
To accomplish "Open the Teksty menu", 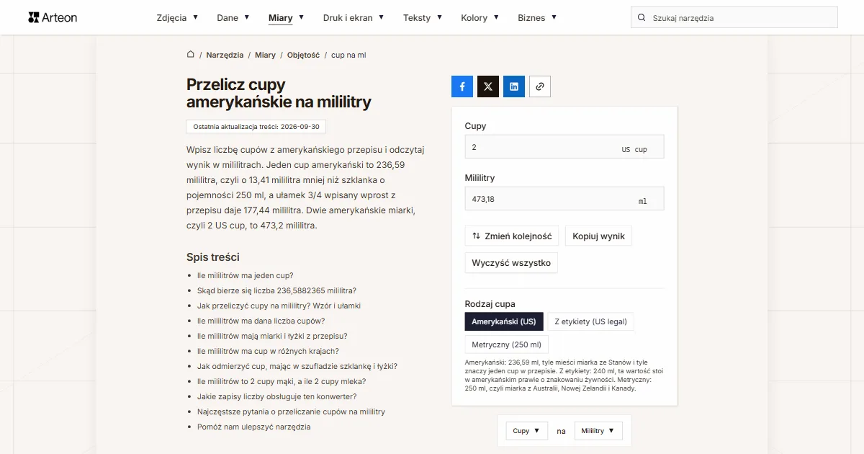I will (x=423, y=18).
